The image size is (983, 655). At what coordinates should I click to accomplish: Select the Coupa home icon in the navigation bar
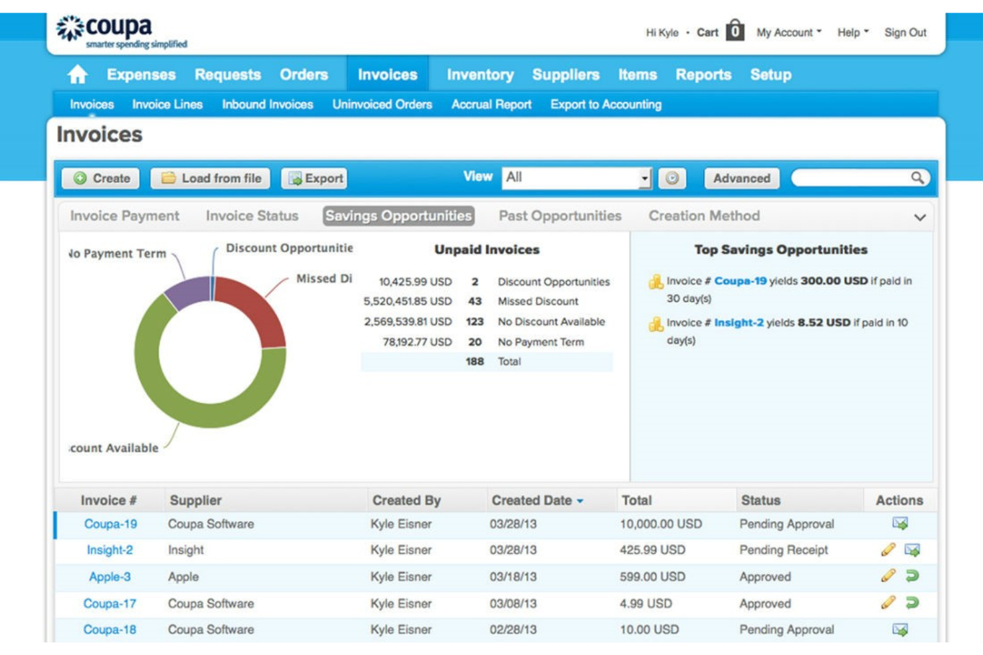point(78,74)
